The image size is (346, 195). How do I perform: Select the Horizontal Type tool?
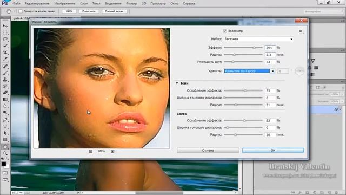coord(5,126)
